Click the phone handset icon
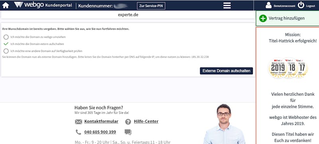This screenshot has height=144, width=319. click(78, 132)
